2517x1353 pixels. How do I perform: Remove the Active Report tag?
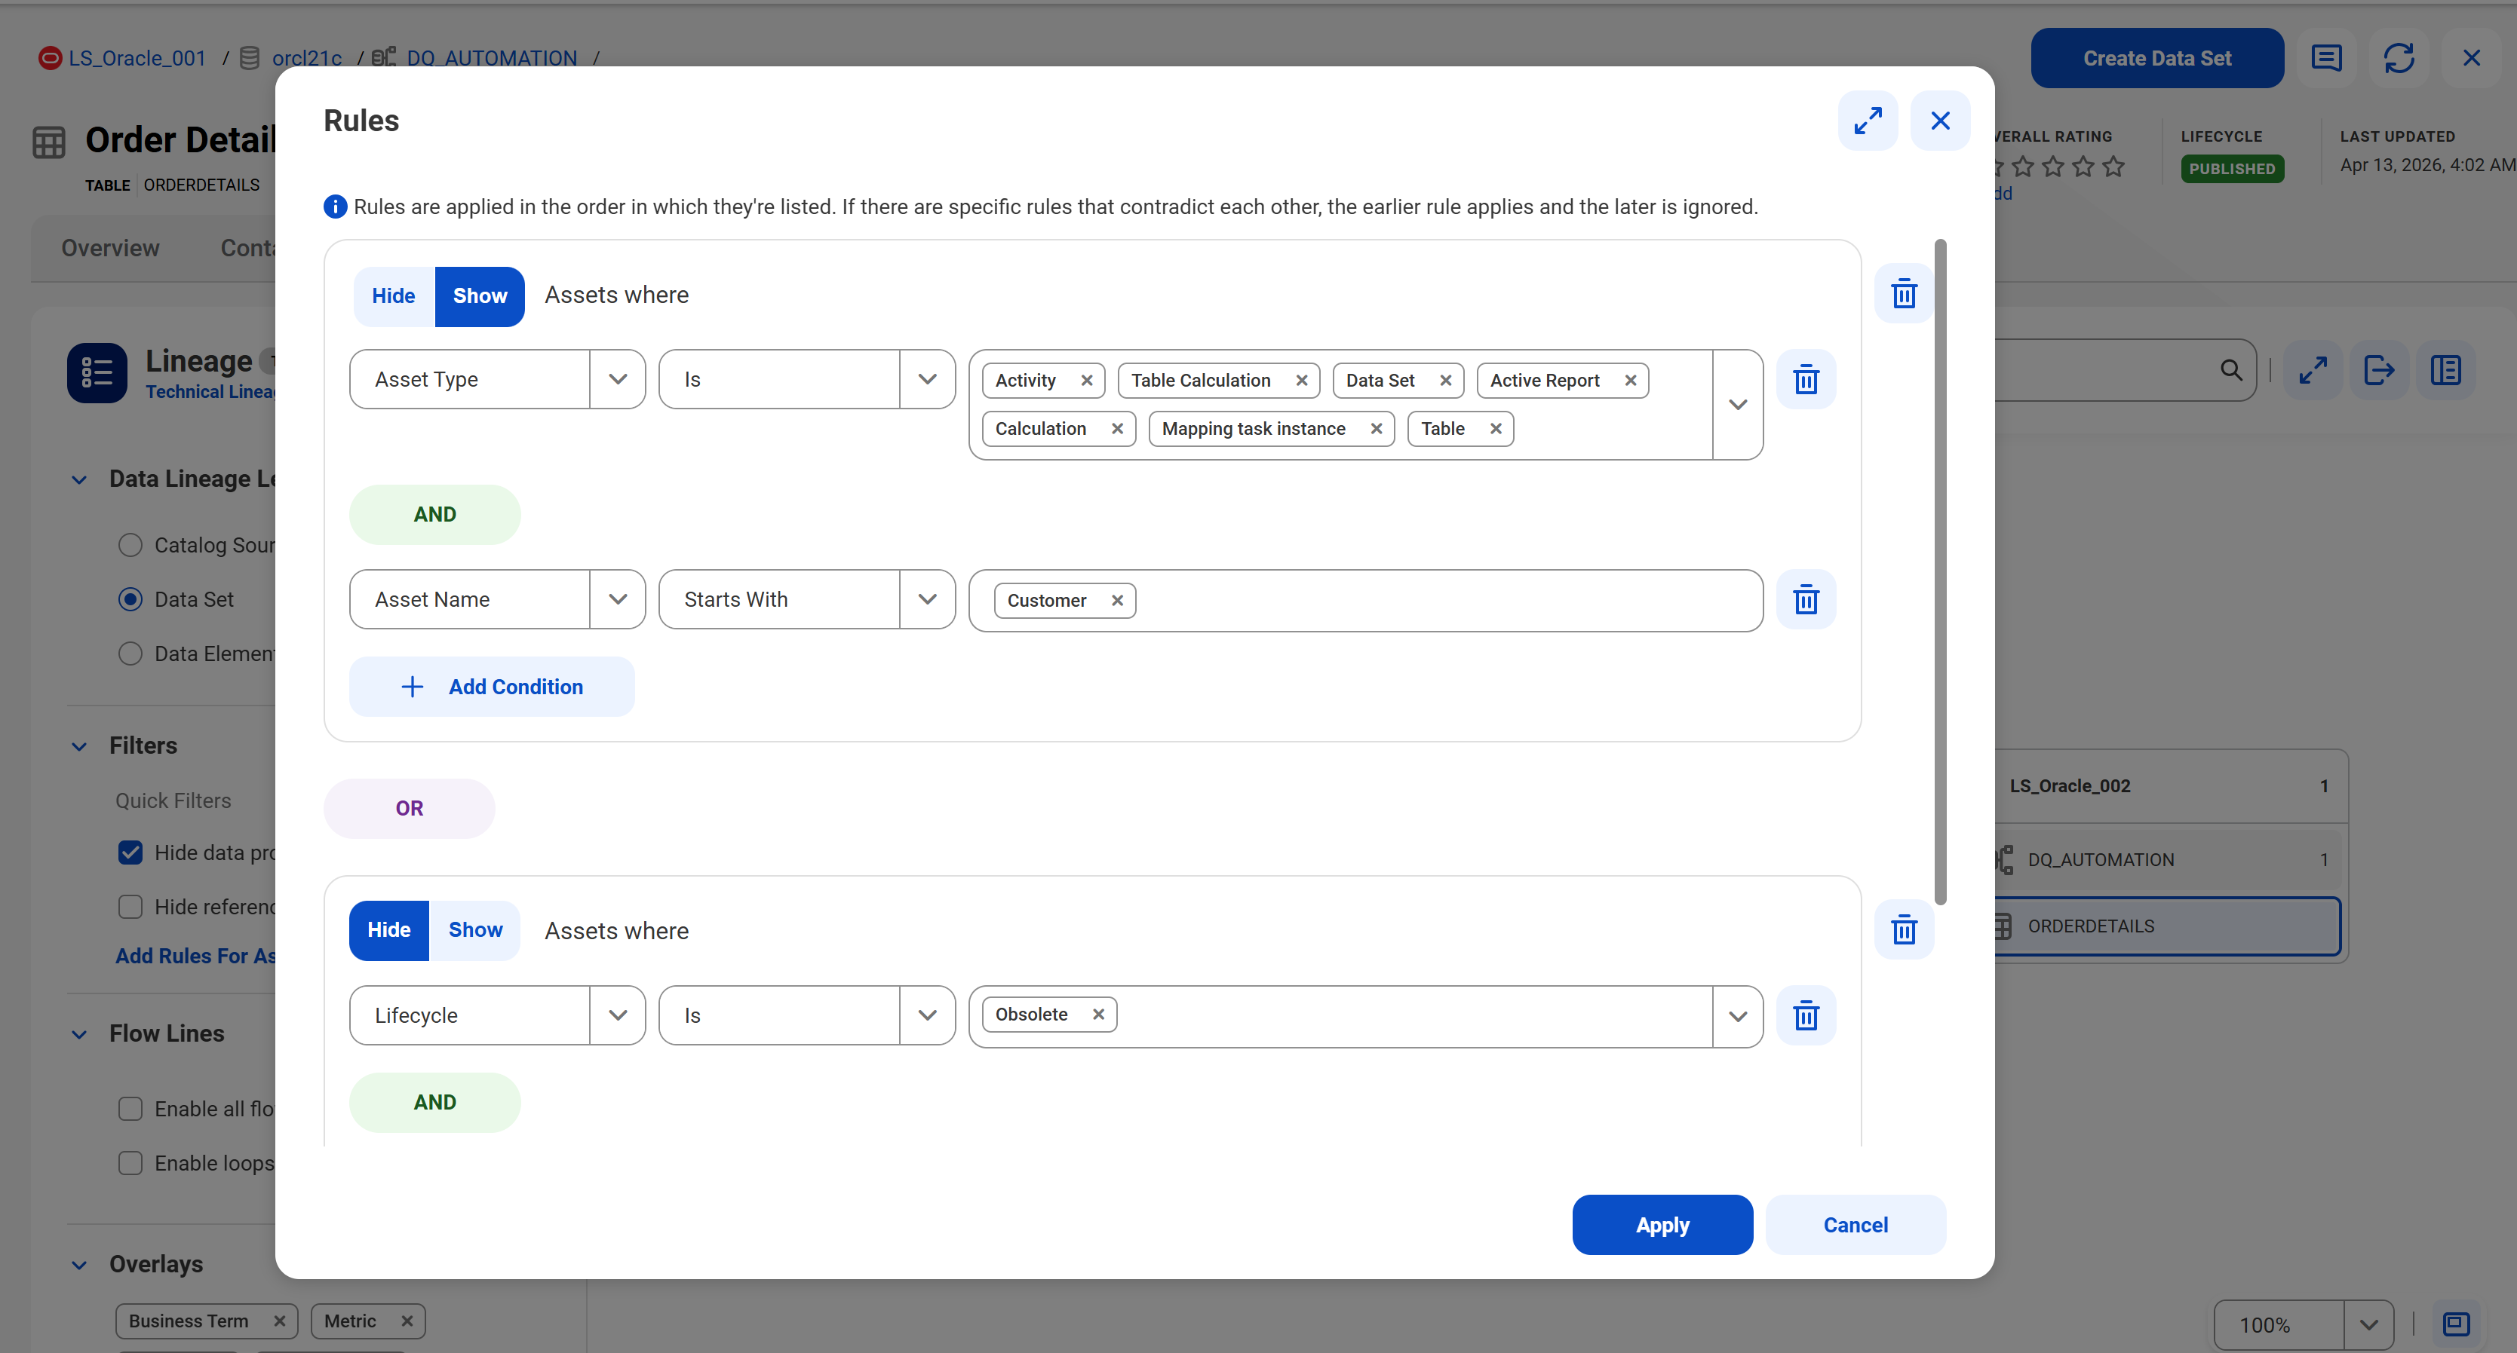coord(1630,381)
